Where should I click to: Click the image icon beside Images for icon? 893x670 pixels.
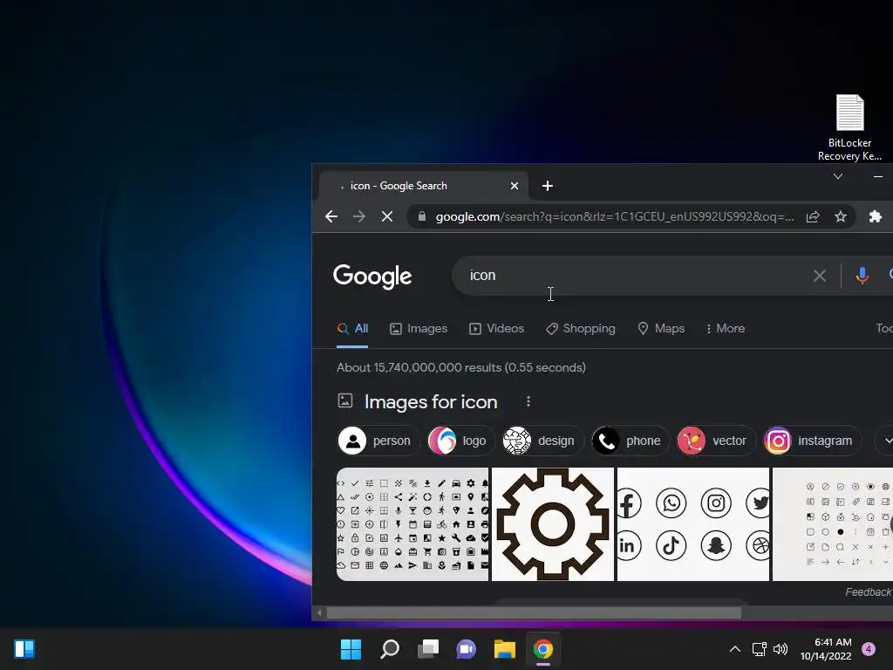[x=345, y=400]
